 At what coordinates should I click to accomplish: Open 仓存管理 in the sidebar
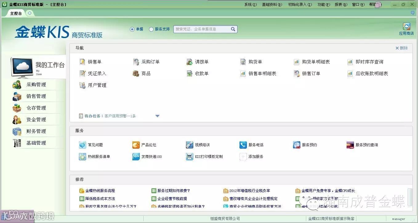click(x=36, y=108)
